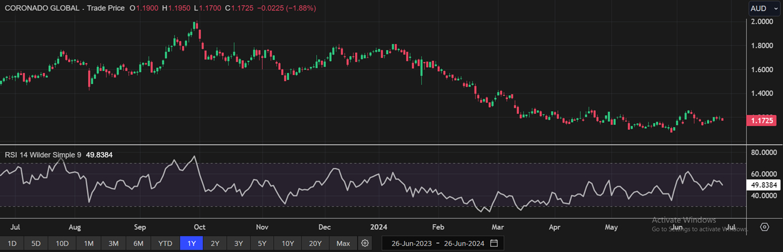Select the 5D time range

coord(36,243)
